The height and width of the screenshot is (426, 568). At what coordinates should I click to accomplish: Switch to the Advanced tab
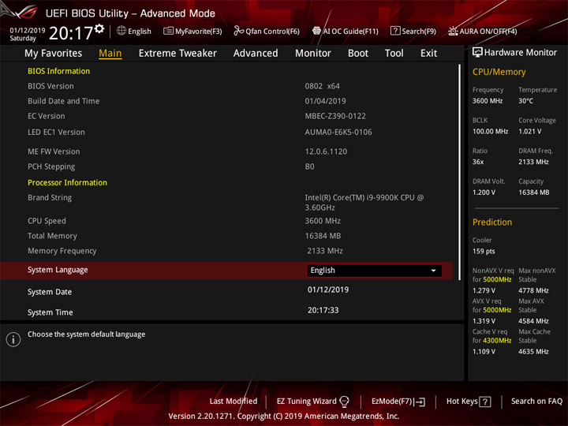click(256, 53)
